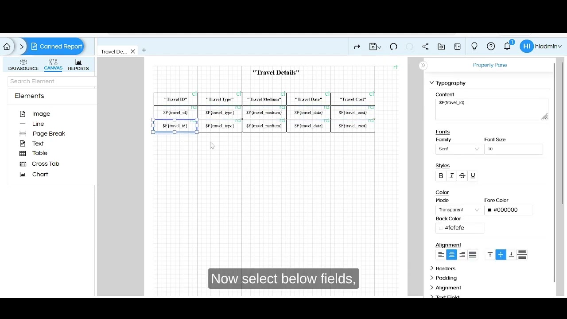Select the "Travel Medium" header cell

click(264, 99)
